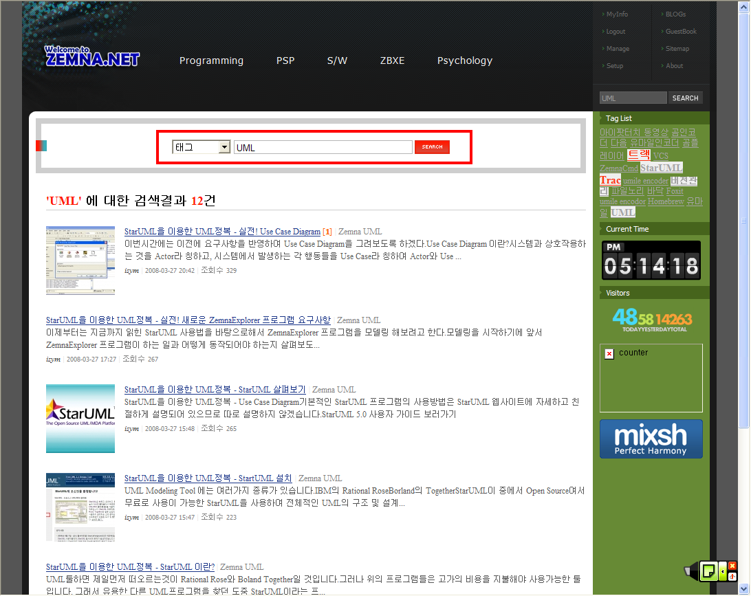
Task: Open the 'StarUML 살펴보기' post title
Action: (215, 390)
